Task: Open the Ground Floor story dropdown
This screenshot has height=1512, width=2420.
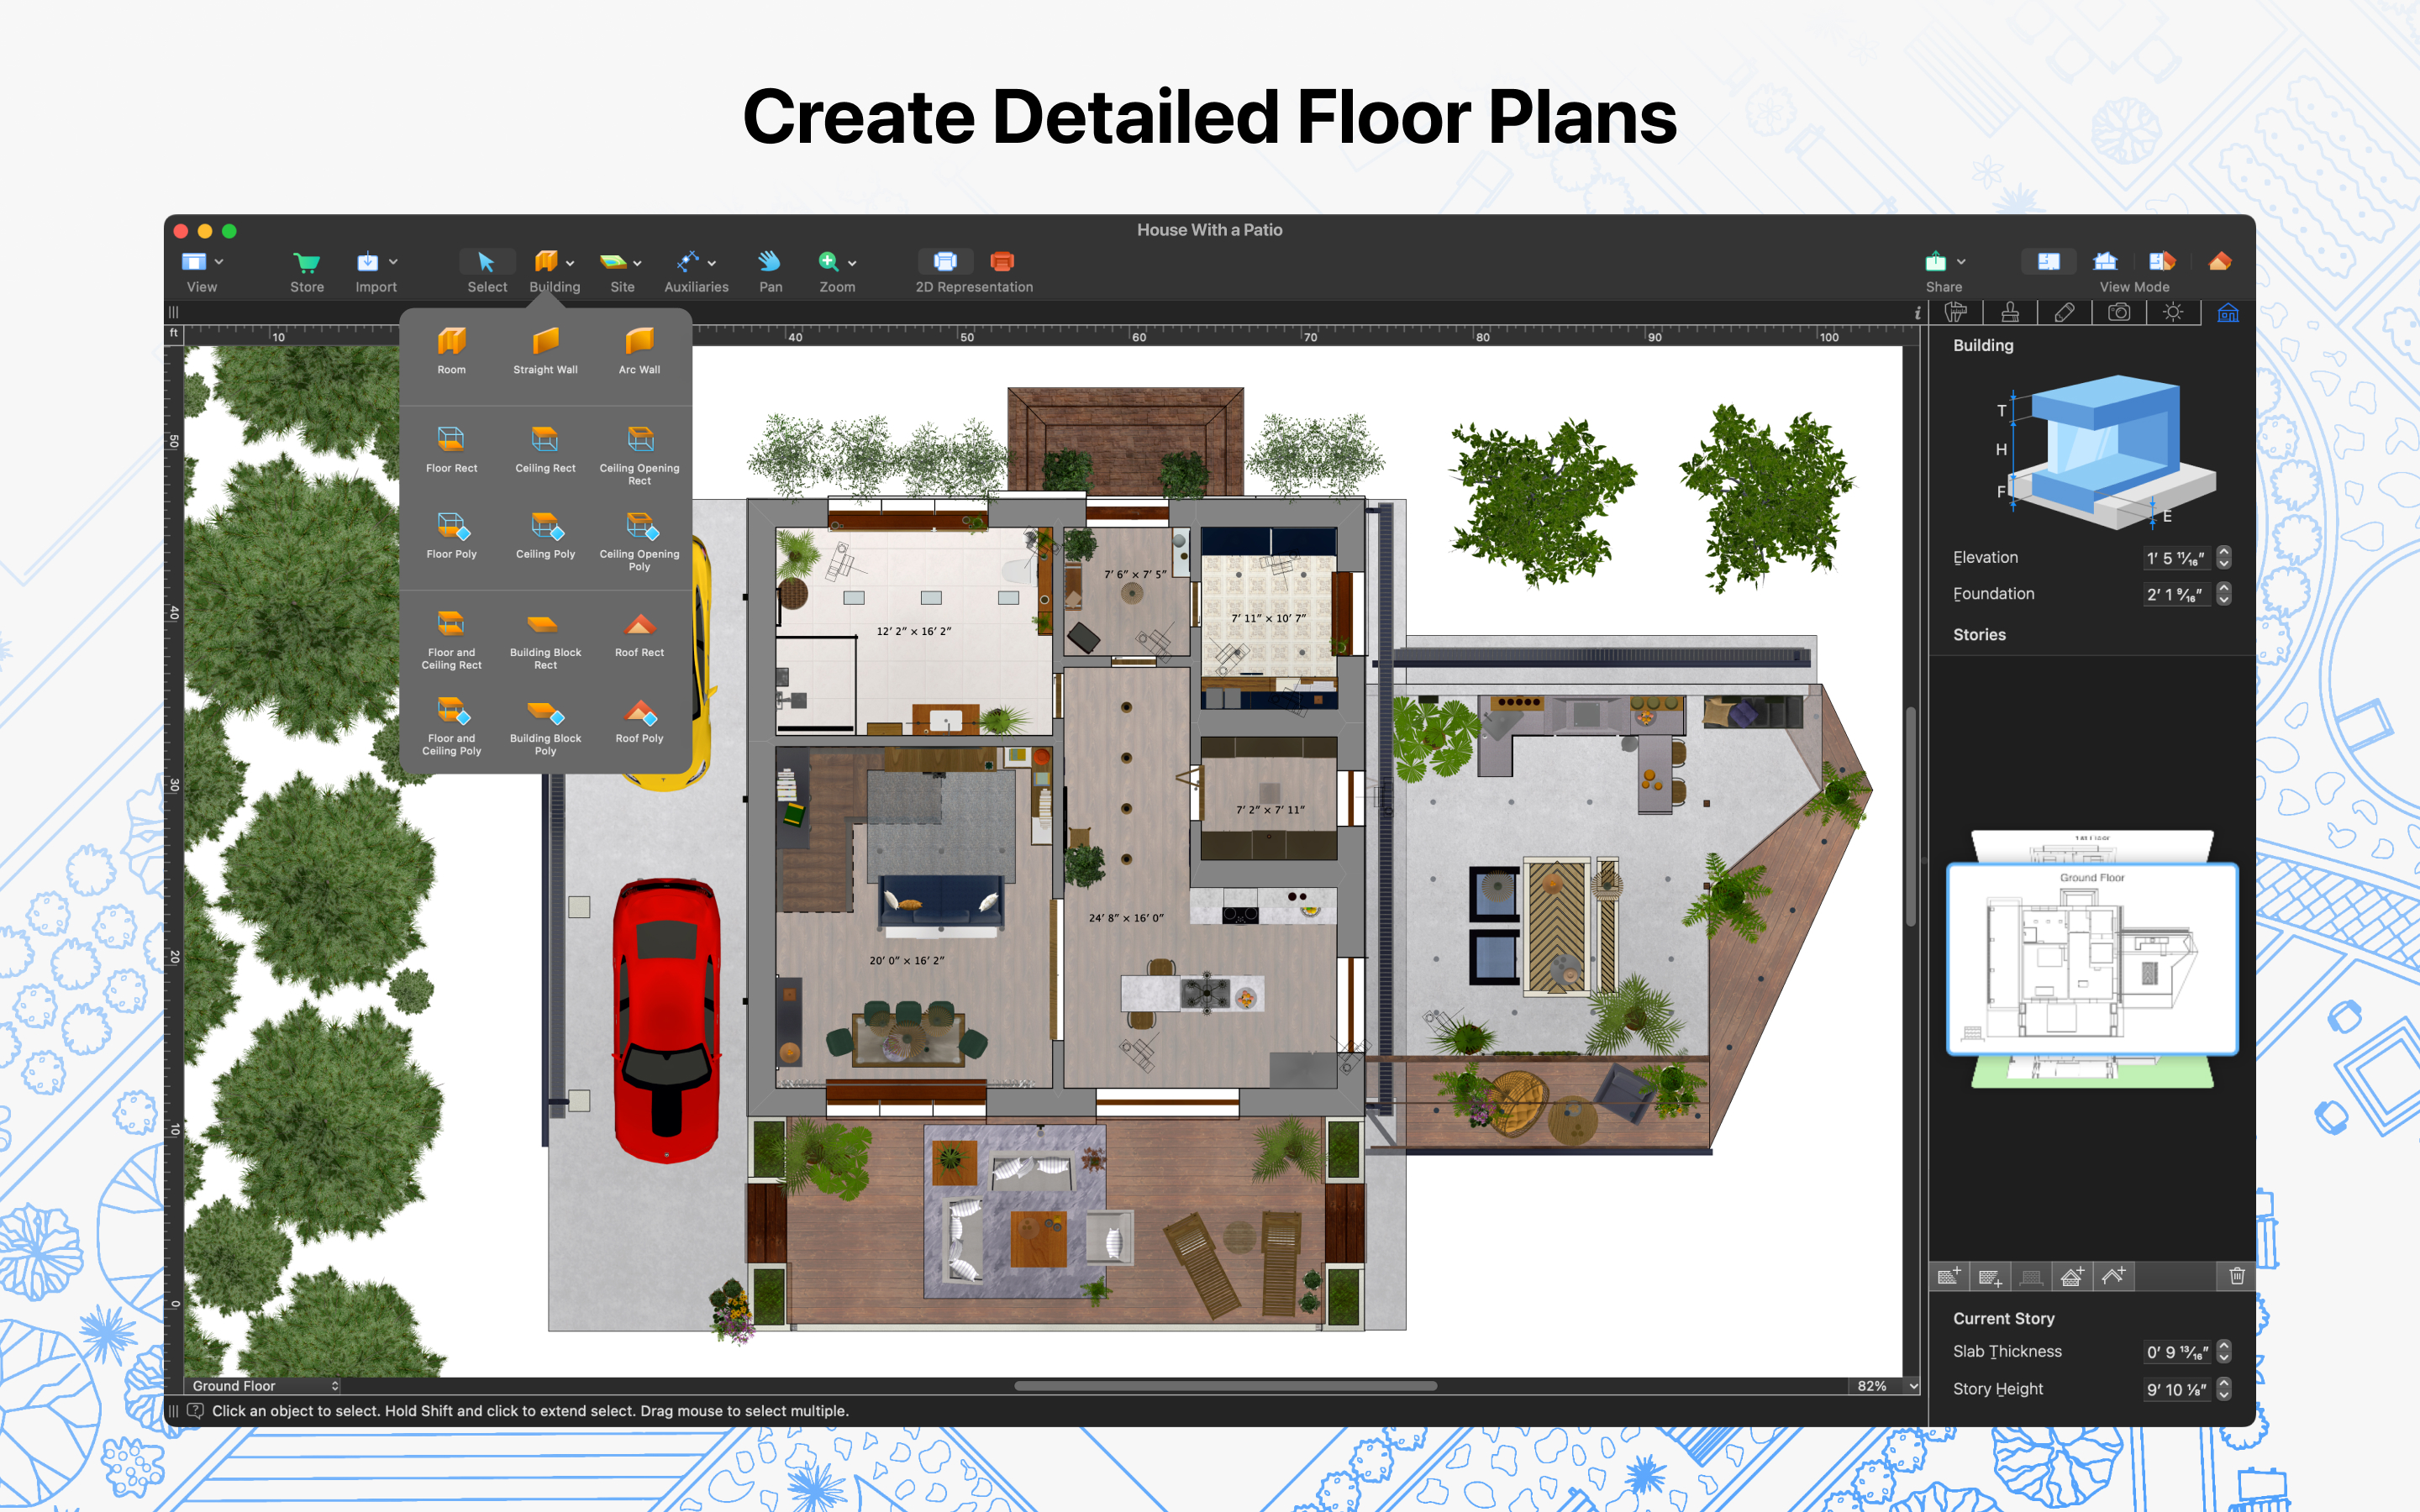Action: pyautogui.click(x=264, y=1386)
